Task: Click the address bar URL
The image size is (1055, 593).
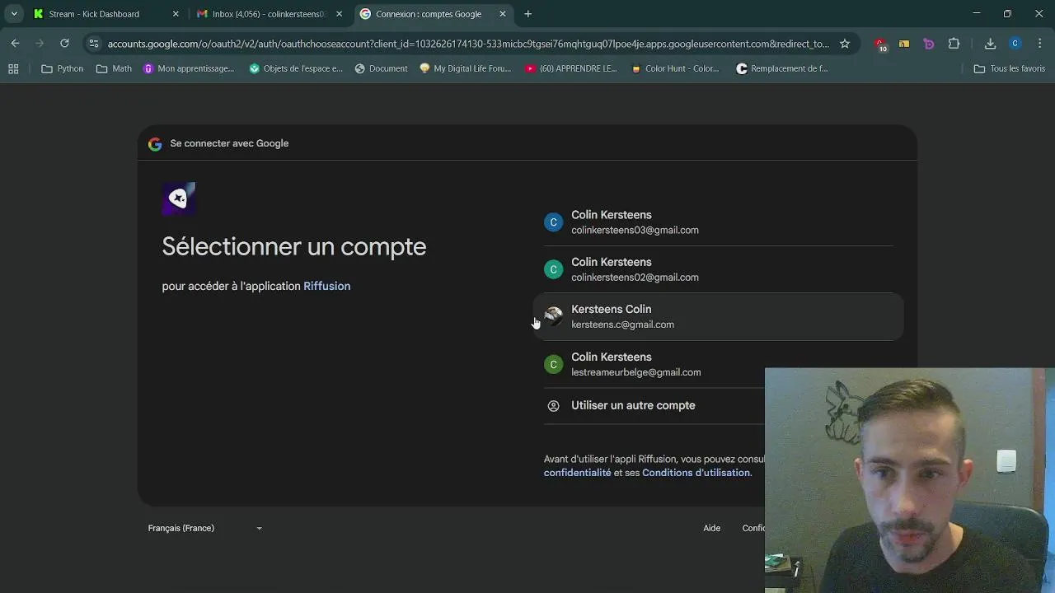Action: click(468, 44)
